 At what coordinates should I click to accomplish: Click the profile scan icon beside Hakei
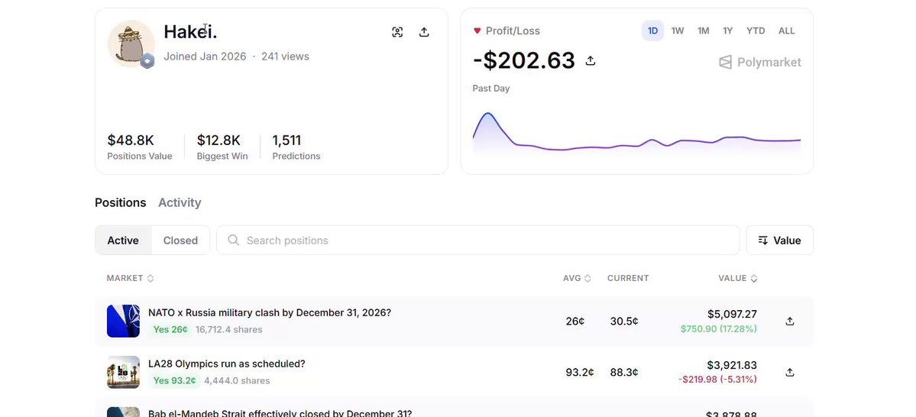coord(397,32)
